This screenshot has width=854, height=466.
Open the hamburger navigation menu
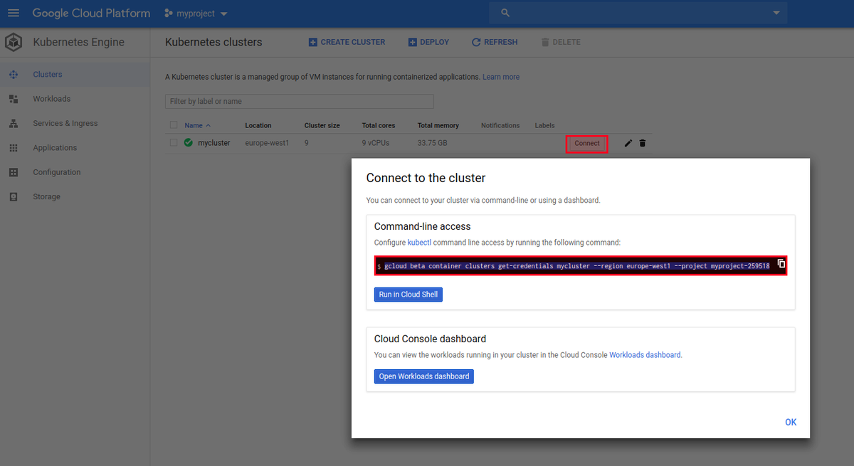click(14, 14)
